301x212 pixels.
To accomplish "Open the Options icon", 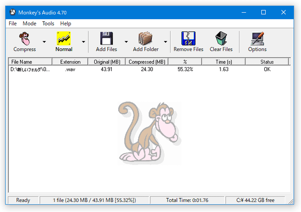I will click(257, 38).
